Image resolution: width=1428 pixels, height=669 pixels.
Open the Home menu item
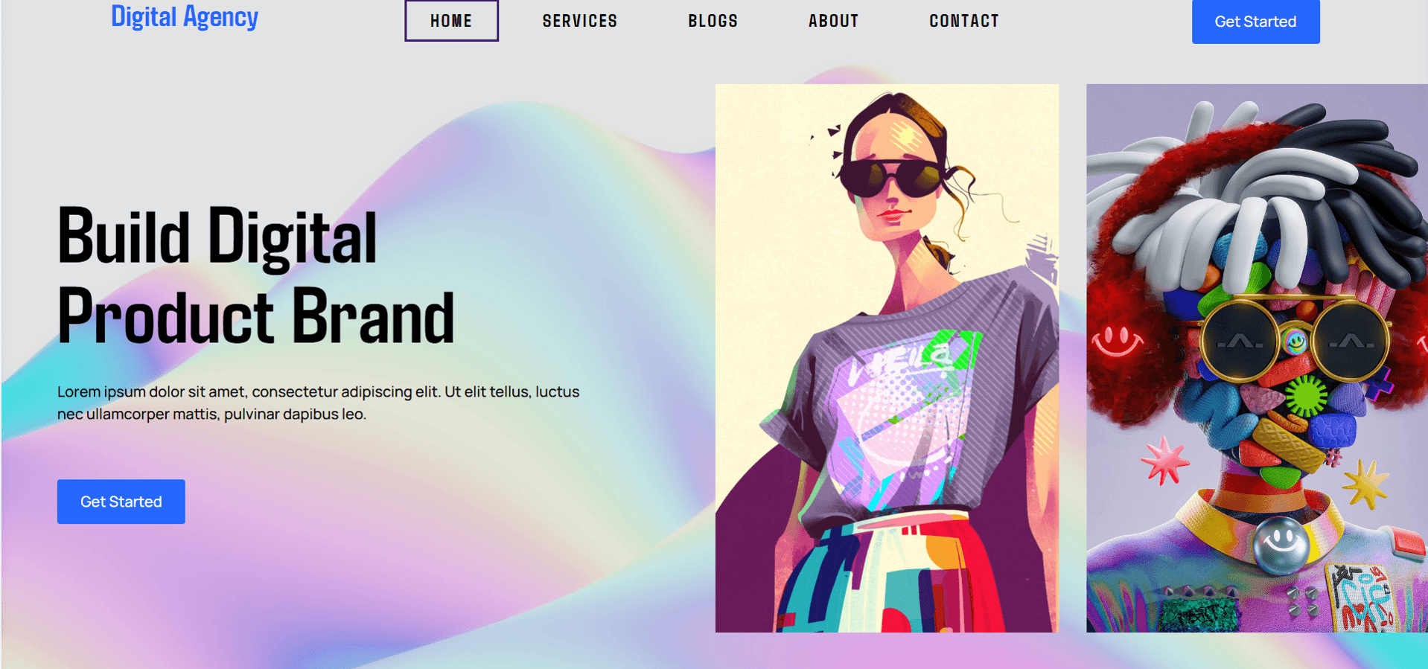[451, 21]
